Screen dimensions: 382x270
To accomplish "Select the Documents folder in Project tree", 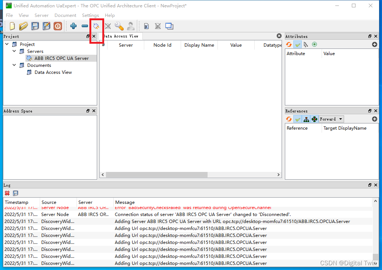I will 39,65.
